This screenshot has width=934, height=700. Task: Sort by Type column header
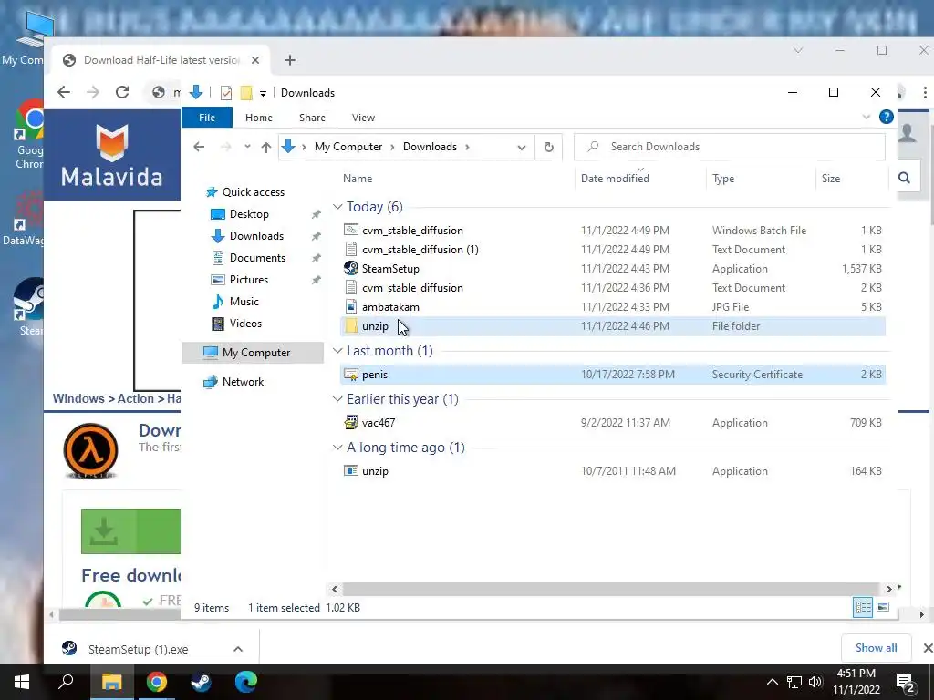[723, 179]
